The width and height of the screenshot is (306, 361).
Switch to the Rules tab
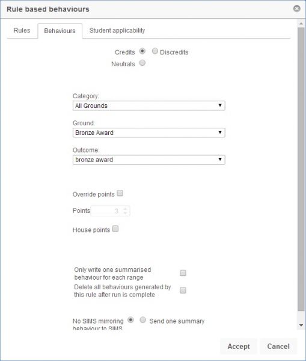(x=22, y=30)
